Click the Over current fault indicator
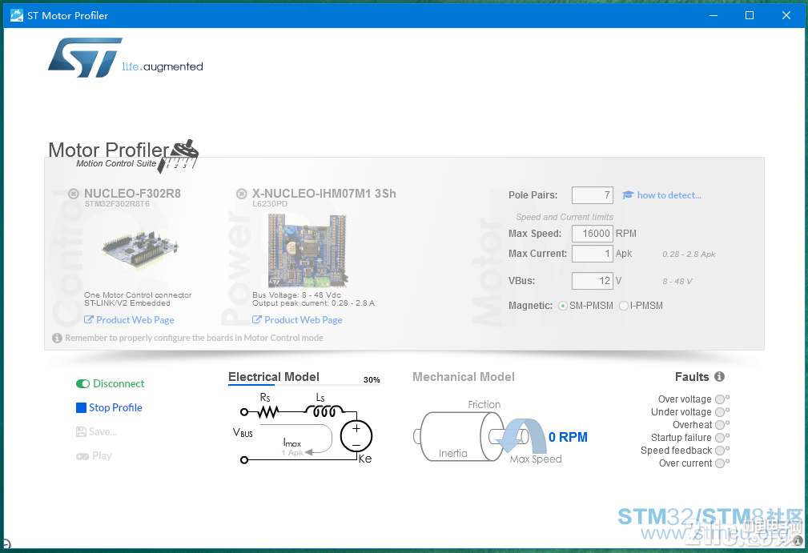Viewport: 808px width, 553px height. coord(720,463)
